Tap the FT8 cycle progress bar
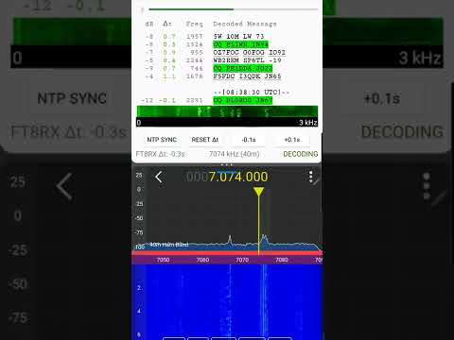This screenshot has height=340, width=454. pos(233,9)
